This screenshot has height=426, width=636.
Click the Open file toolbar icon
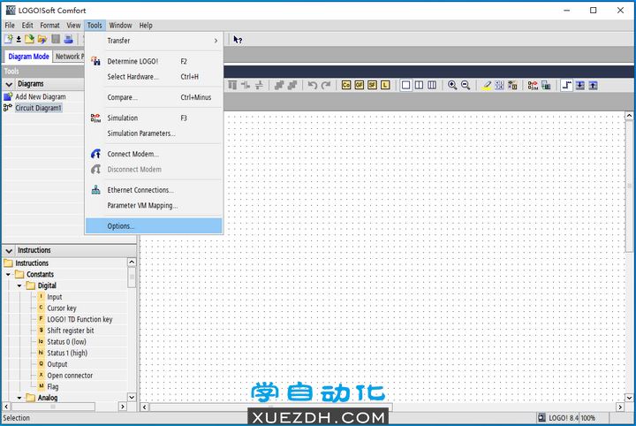click(29, 40)
